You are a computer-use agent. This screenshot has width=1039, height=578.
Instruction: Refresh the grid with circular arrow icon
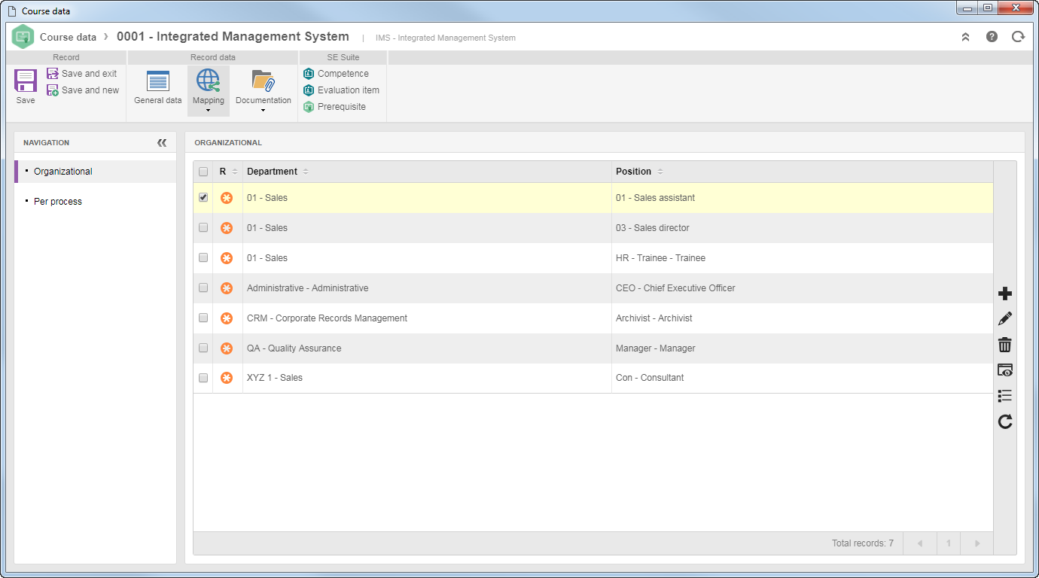pyautogui.click(x=1005, y=421)
